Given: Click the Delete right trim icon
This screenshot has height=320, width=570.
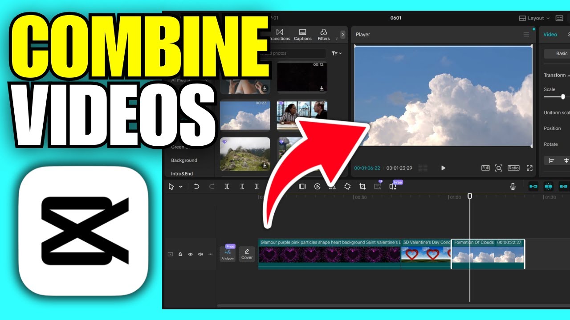Looking at the screenshot, I should pyautogui.click(x=257, y=187).
